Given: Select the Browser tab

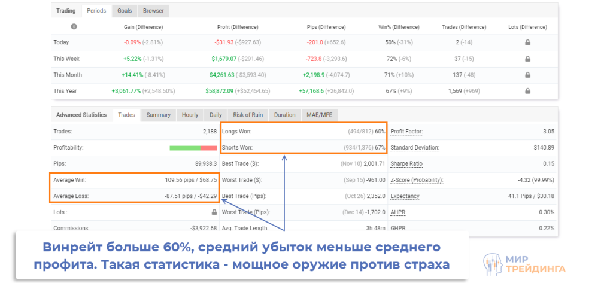Looking at the screenshot, I should click(154, 11).
